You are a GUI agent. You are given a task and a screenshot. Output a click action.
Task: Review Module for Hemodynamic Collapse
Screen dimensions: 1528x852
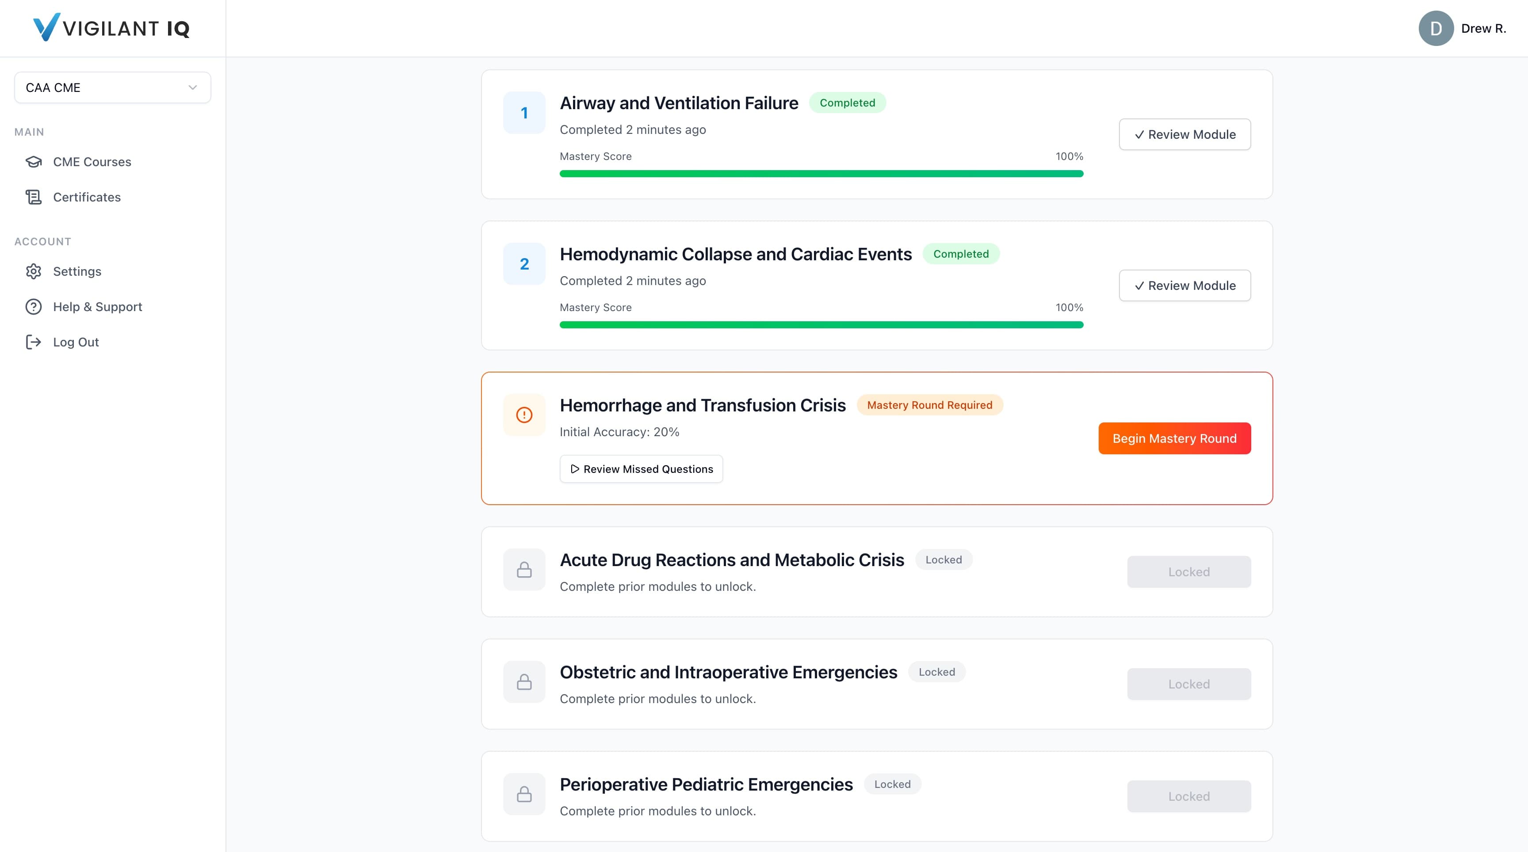click(1184, 285)
